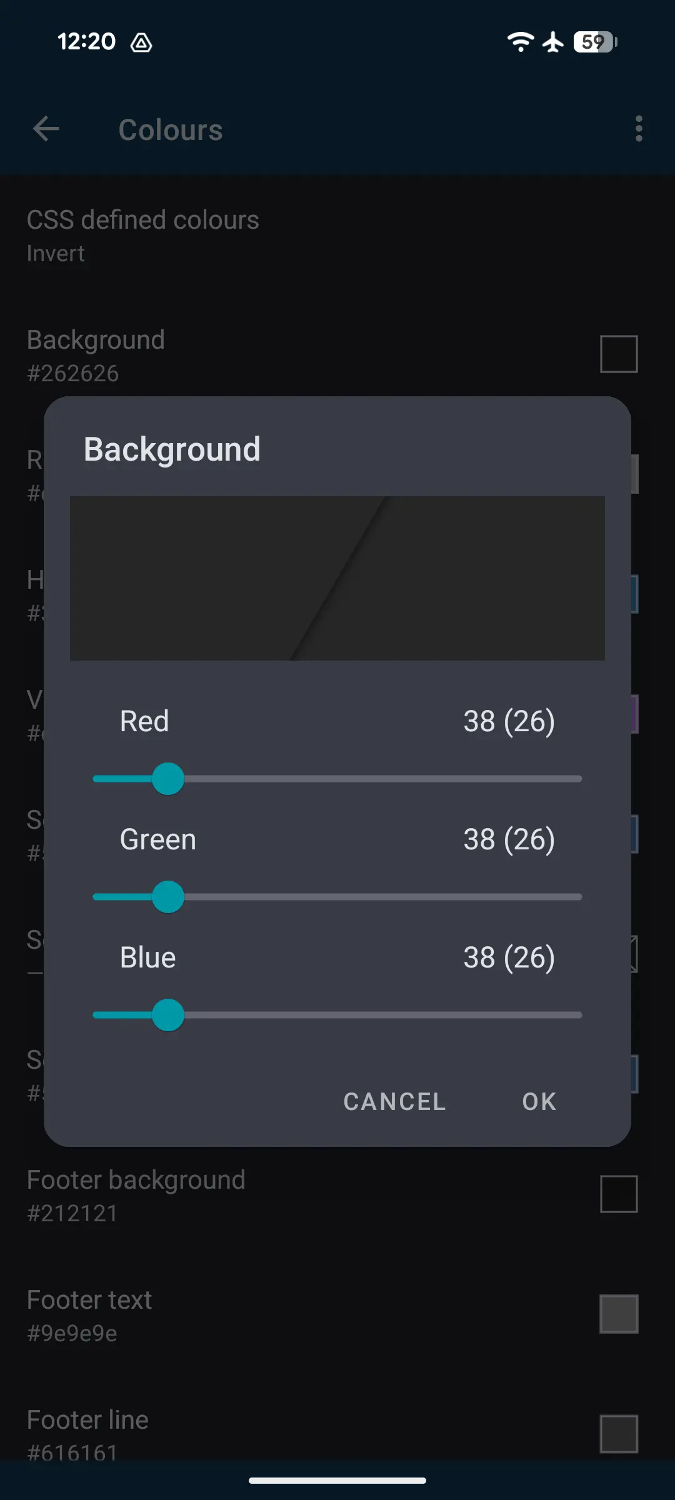Tap the back arrow icon
Image resolution: width=675 pixels, height=1500 pixels.
tap(46, 129)
